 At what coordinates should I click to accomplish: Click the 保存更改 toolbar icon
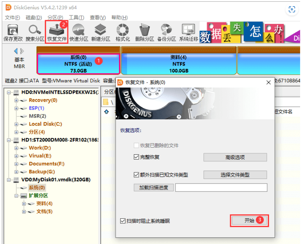(13, 33)
